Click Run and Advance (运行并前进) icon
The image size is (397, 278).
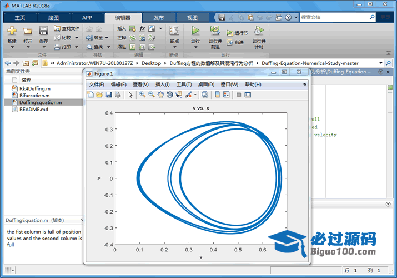(215, 31)
